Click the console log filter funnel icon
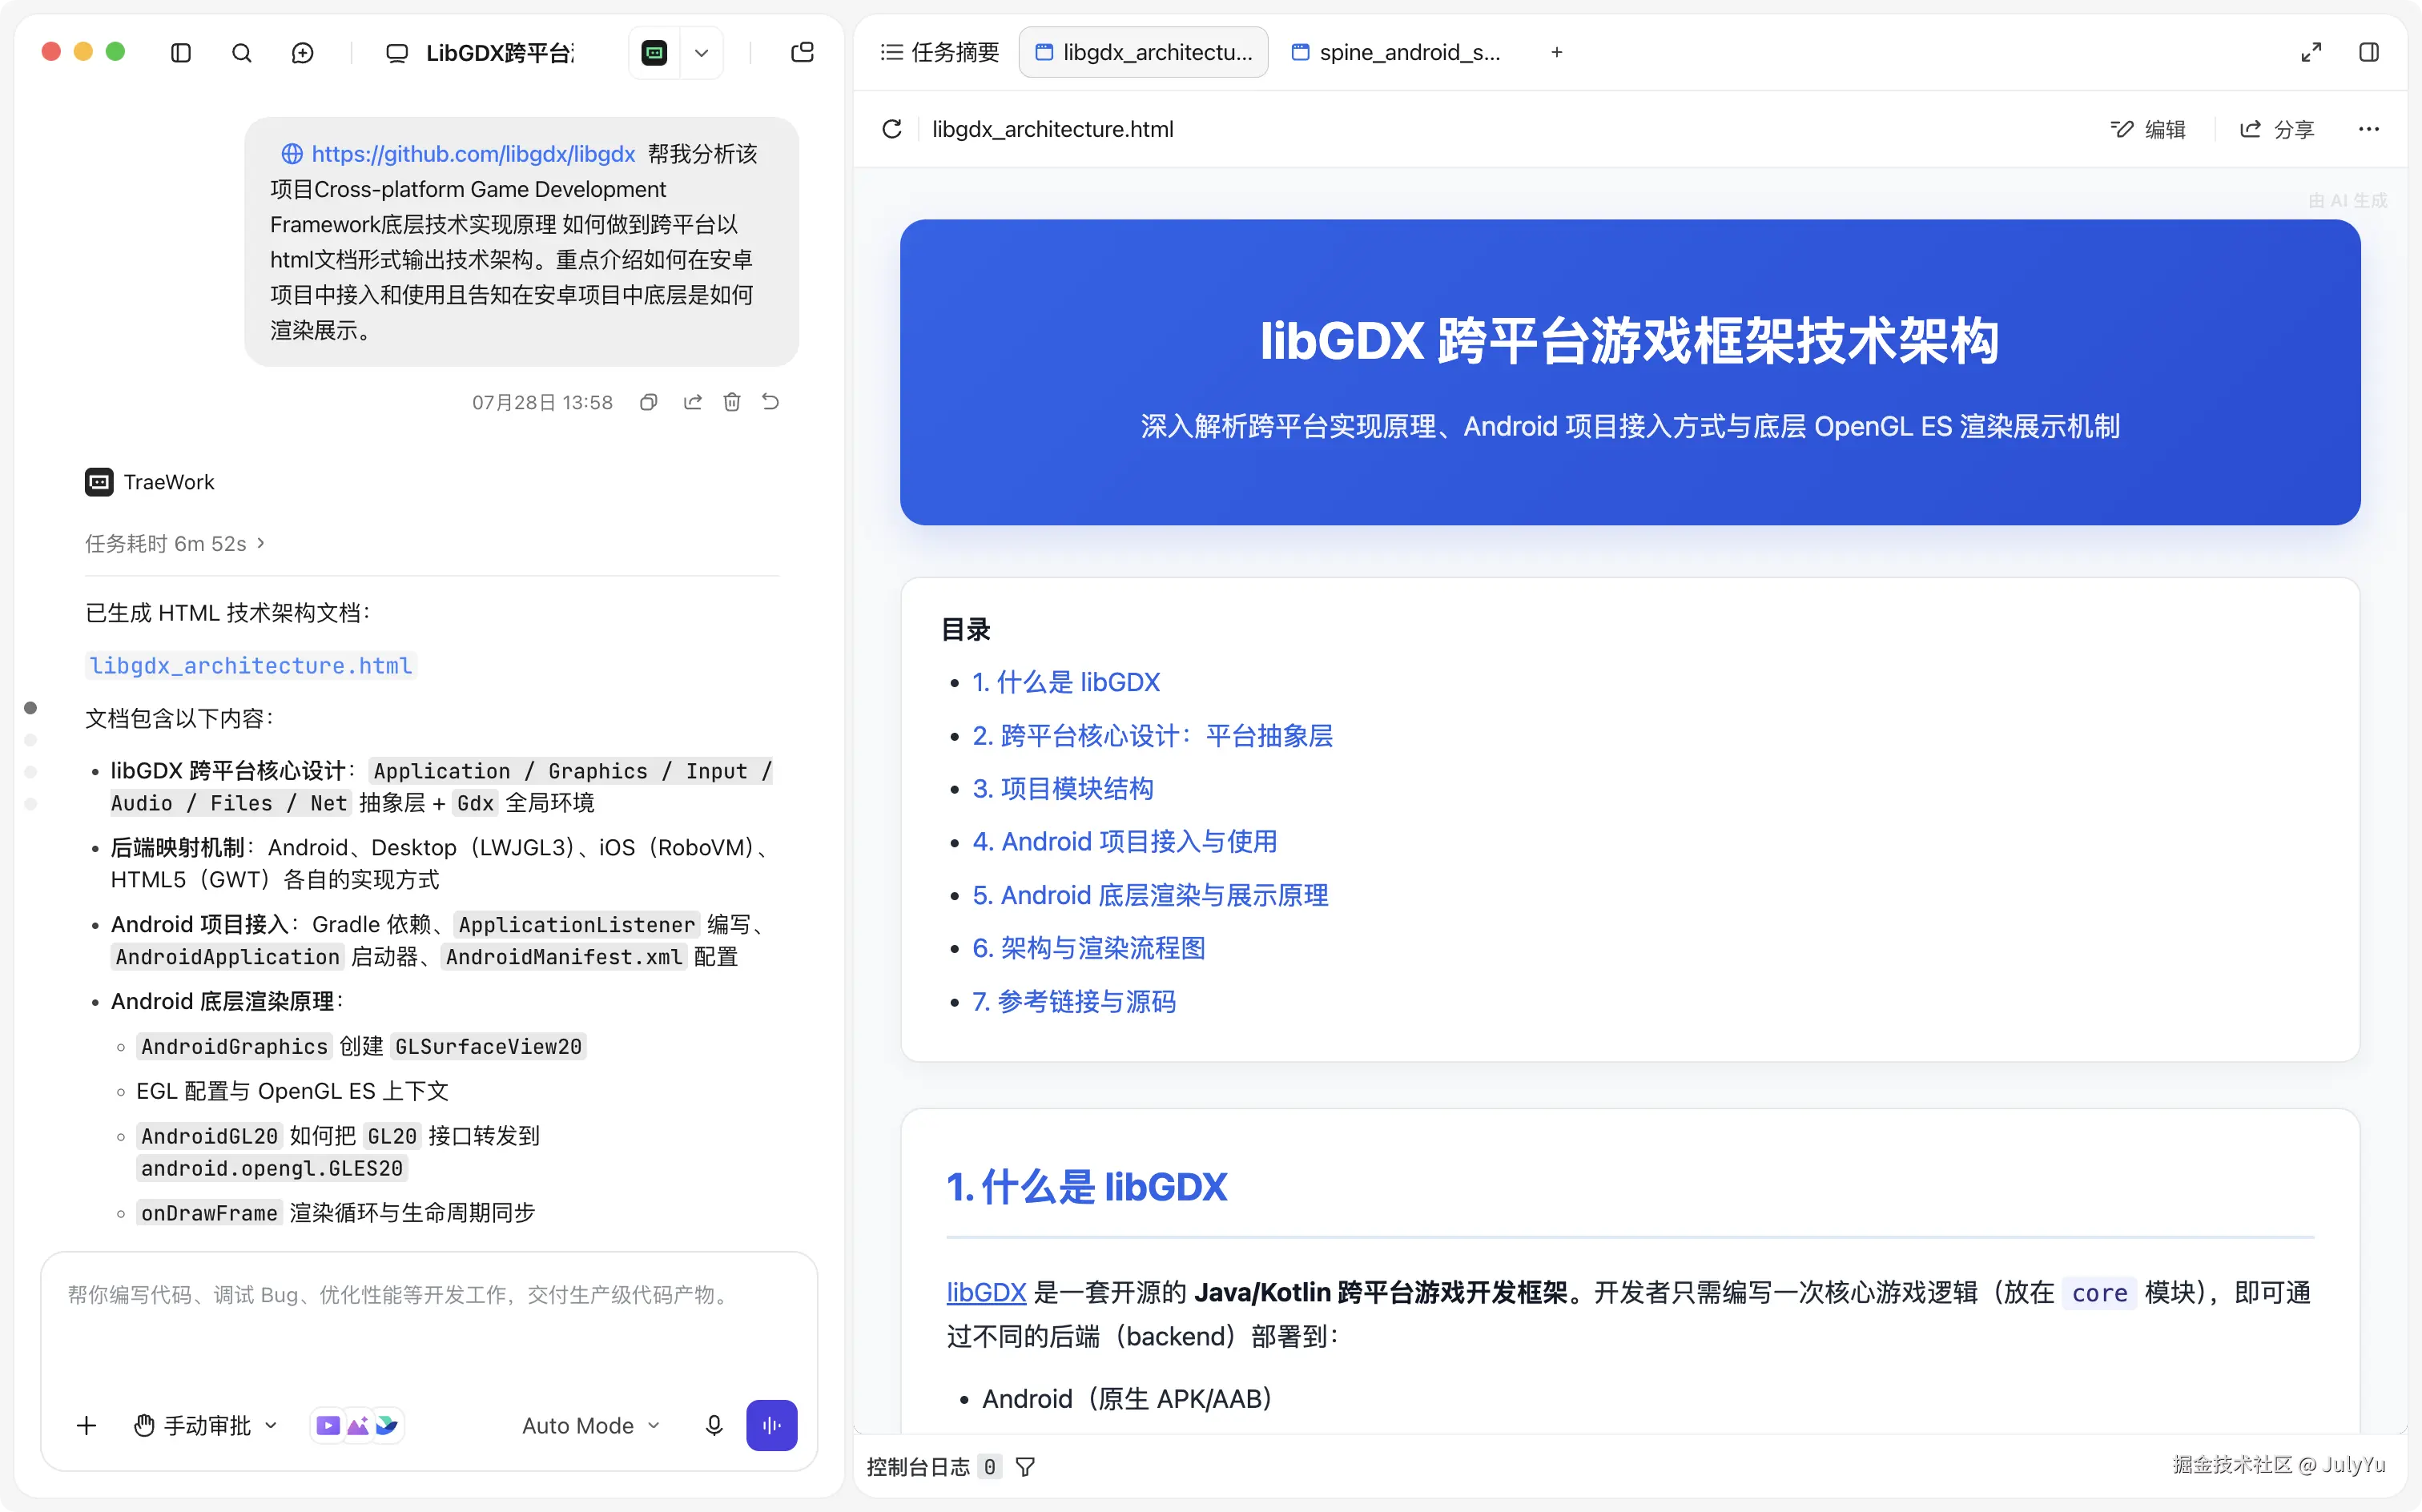The image size is (2422, 1512). click(1025, 1467)
